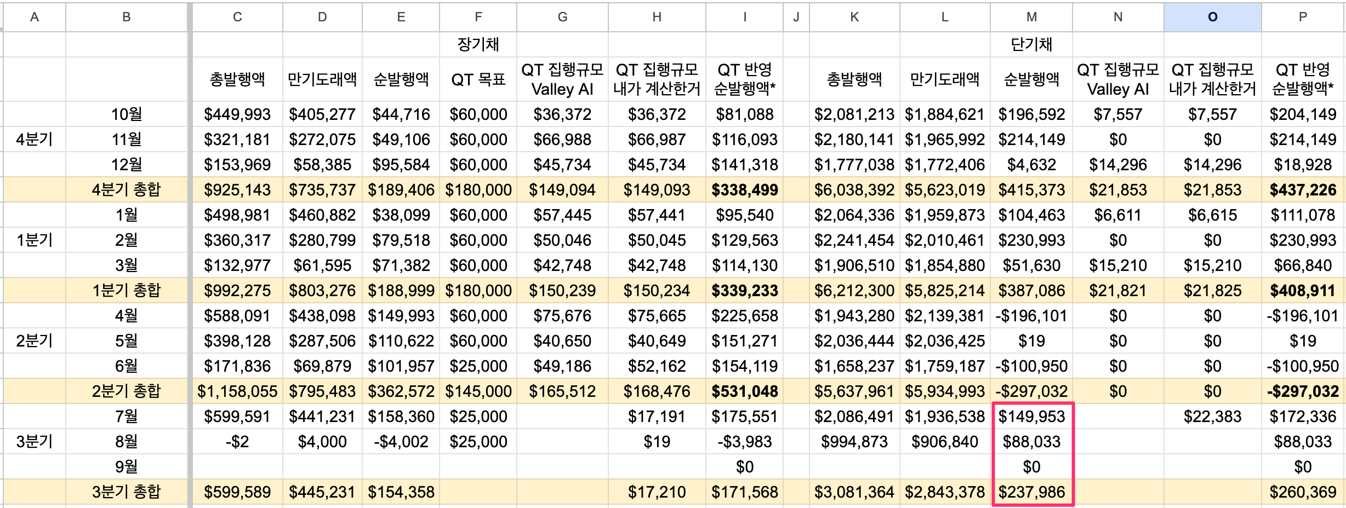Click the bold -$297,032 cell in column P

point(1303,391)
